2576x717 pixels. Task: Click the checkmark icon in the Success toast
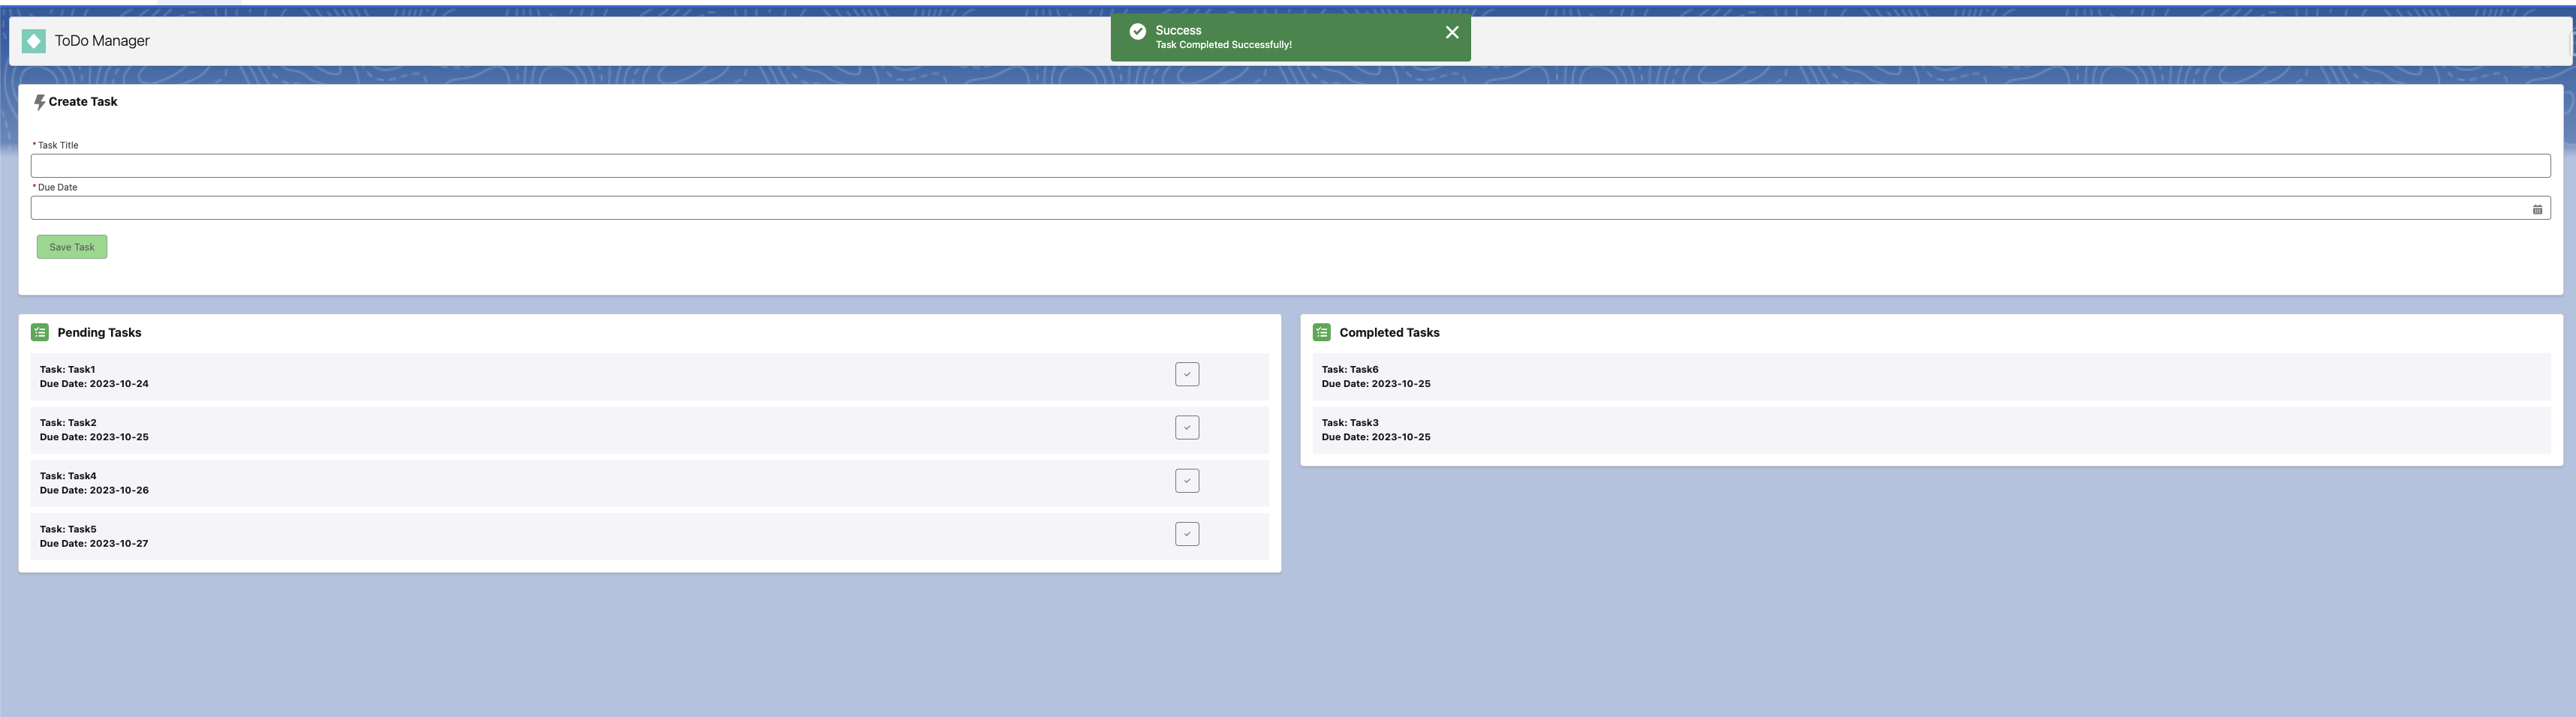pos(1138,31)
